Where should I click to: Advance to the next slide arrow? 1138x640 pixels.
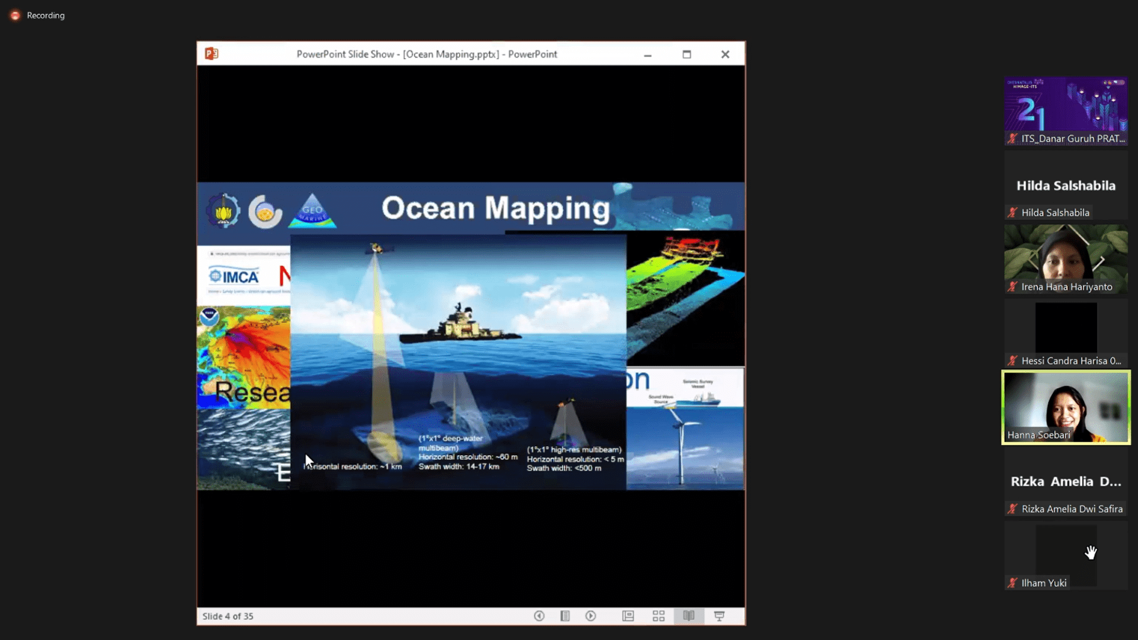coord(590,616)
